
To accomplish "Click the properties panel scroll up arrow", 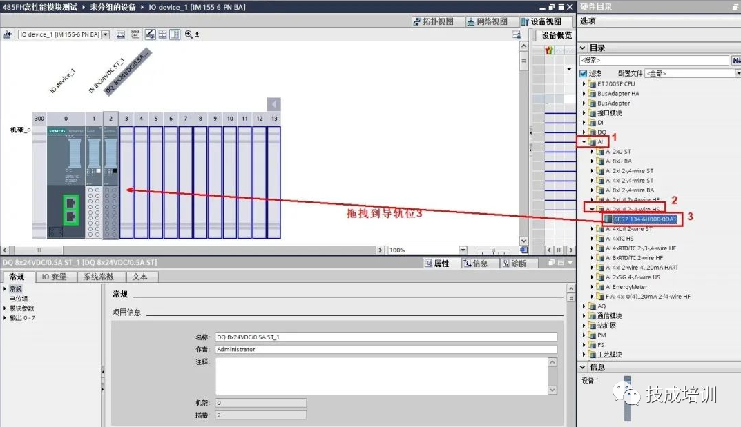I will 571,288.
